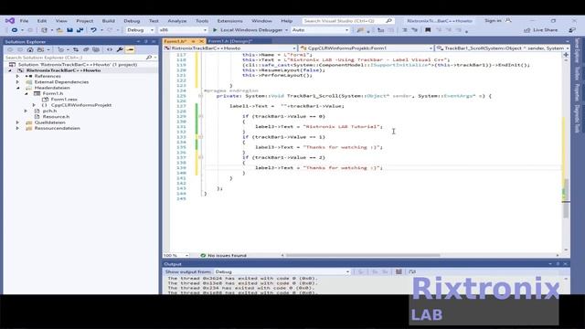Open the x86 platform dropdown
The width and height of the screenshot is (585, 329).
coord(183,30)
